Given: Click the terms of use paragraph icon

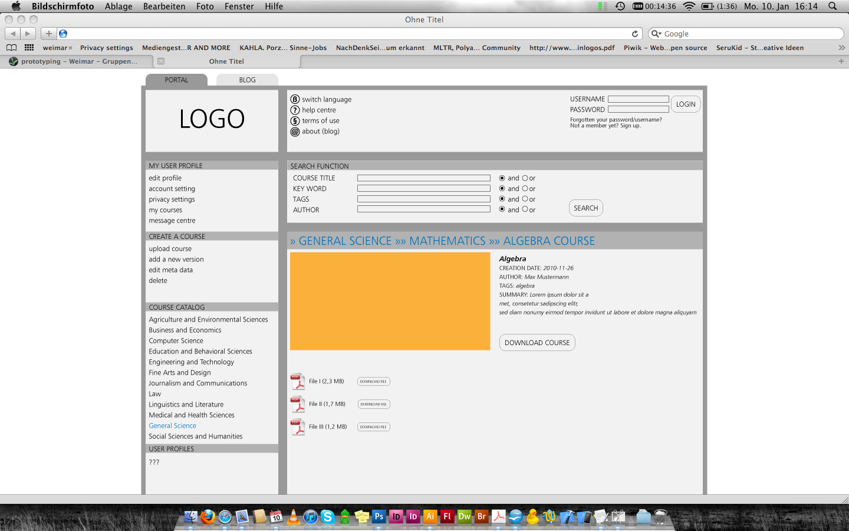Looking at the screenshot, I should [x=295, y=120].
